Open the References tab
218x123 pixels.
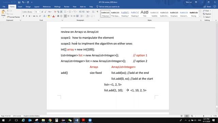click(47, 7)
